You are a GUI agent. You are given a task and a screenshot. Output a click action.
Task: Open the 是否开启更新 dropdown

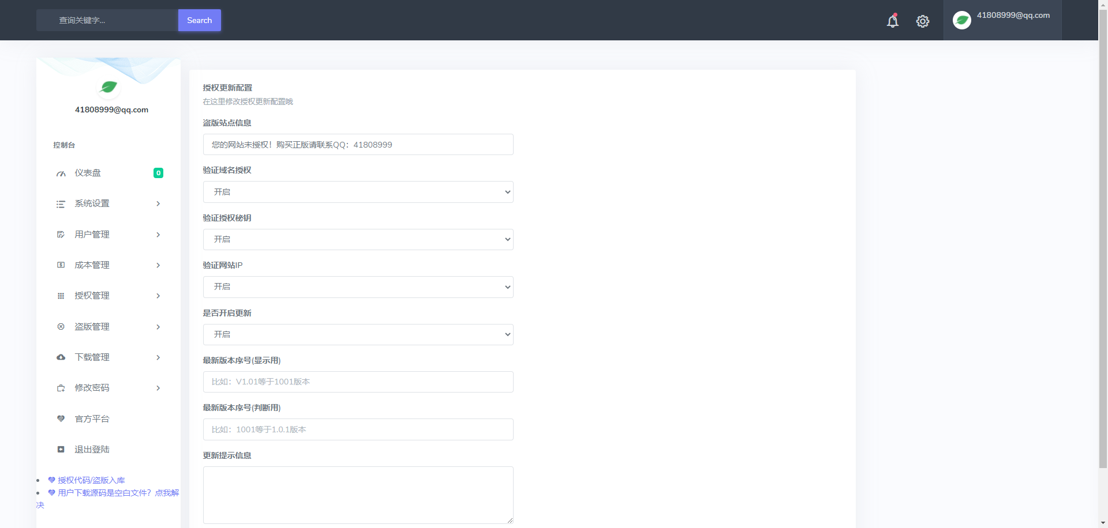click(358, 334)
